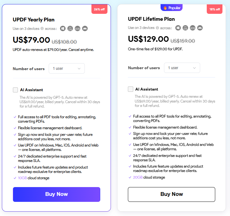The image size is (230, 216).
Task: Click the macOS icon in Yearly Plan
Action: click(x=70, y=29)
